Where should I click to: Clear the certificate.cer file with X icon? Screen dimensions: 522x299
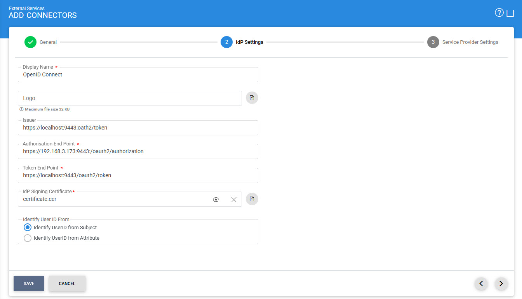coord(234,200)
